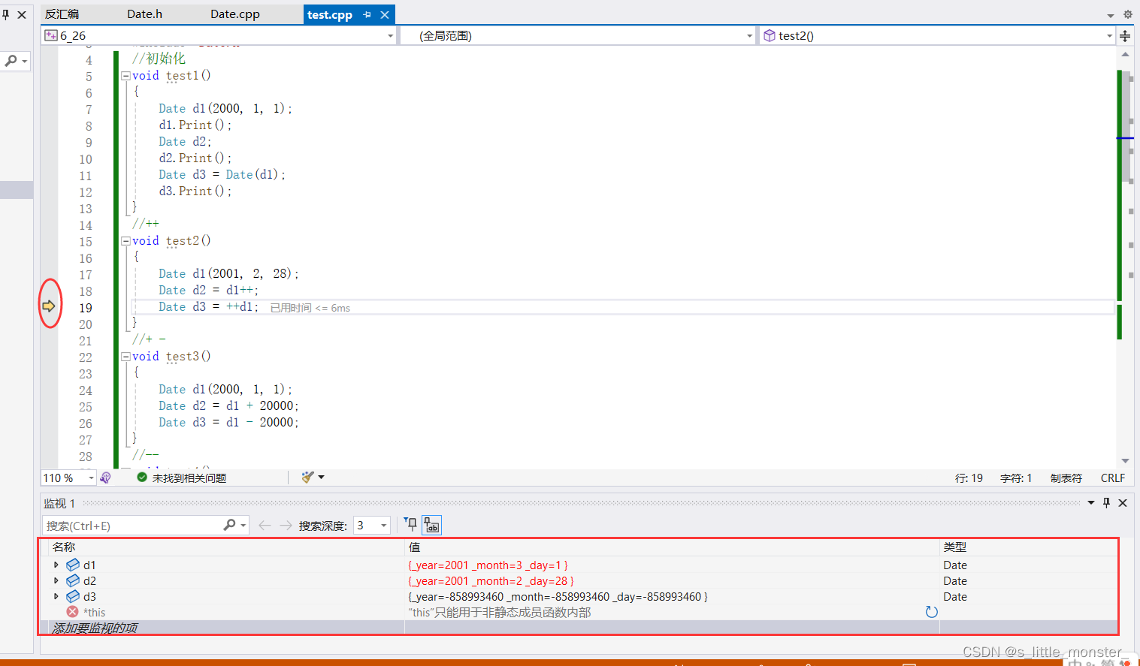1140x666 pixels.
Task: Click the 未找到相关问题 status indicator
Action: pyautogui.click(x=181, y=478)
